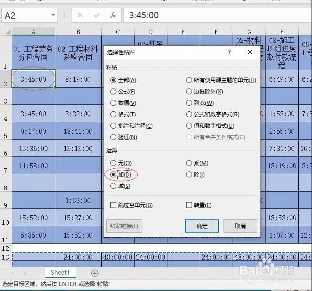
Task: Click the cancel X icon in formula bar
Action: click(80, 15)
